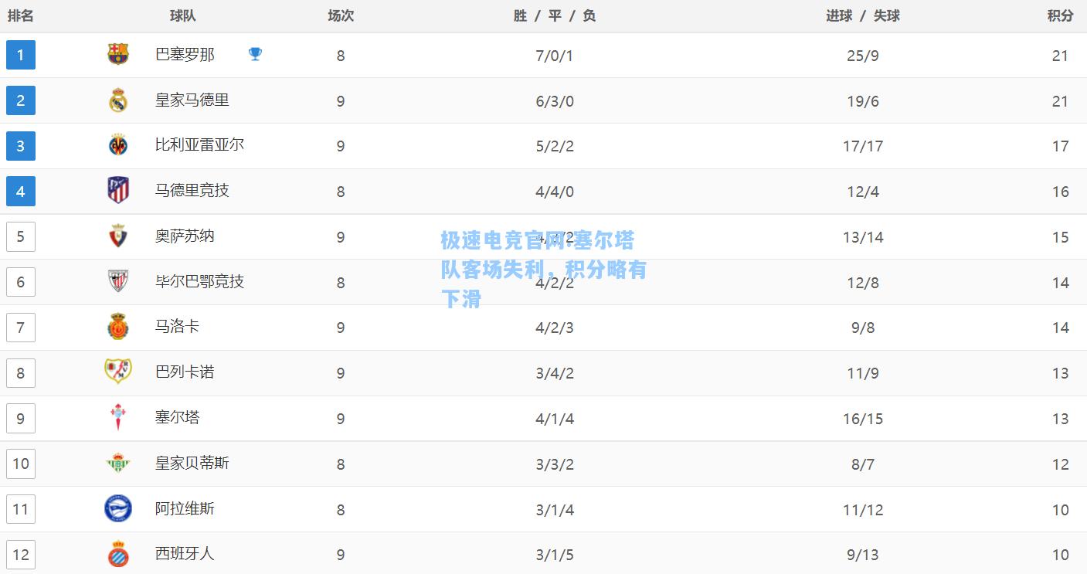Screen dimensions: 1087x574
Task: Click the 3/4/2 record cell
Action: [x=555, y=373]
